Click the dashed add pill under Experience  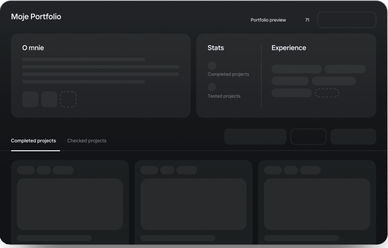(327, 93)
